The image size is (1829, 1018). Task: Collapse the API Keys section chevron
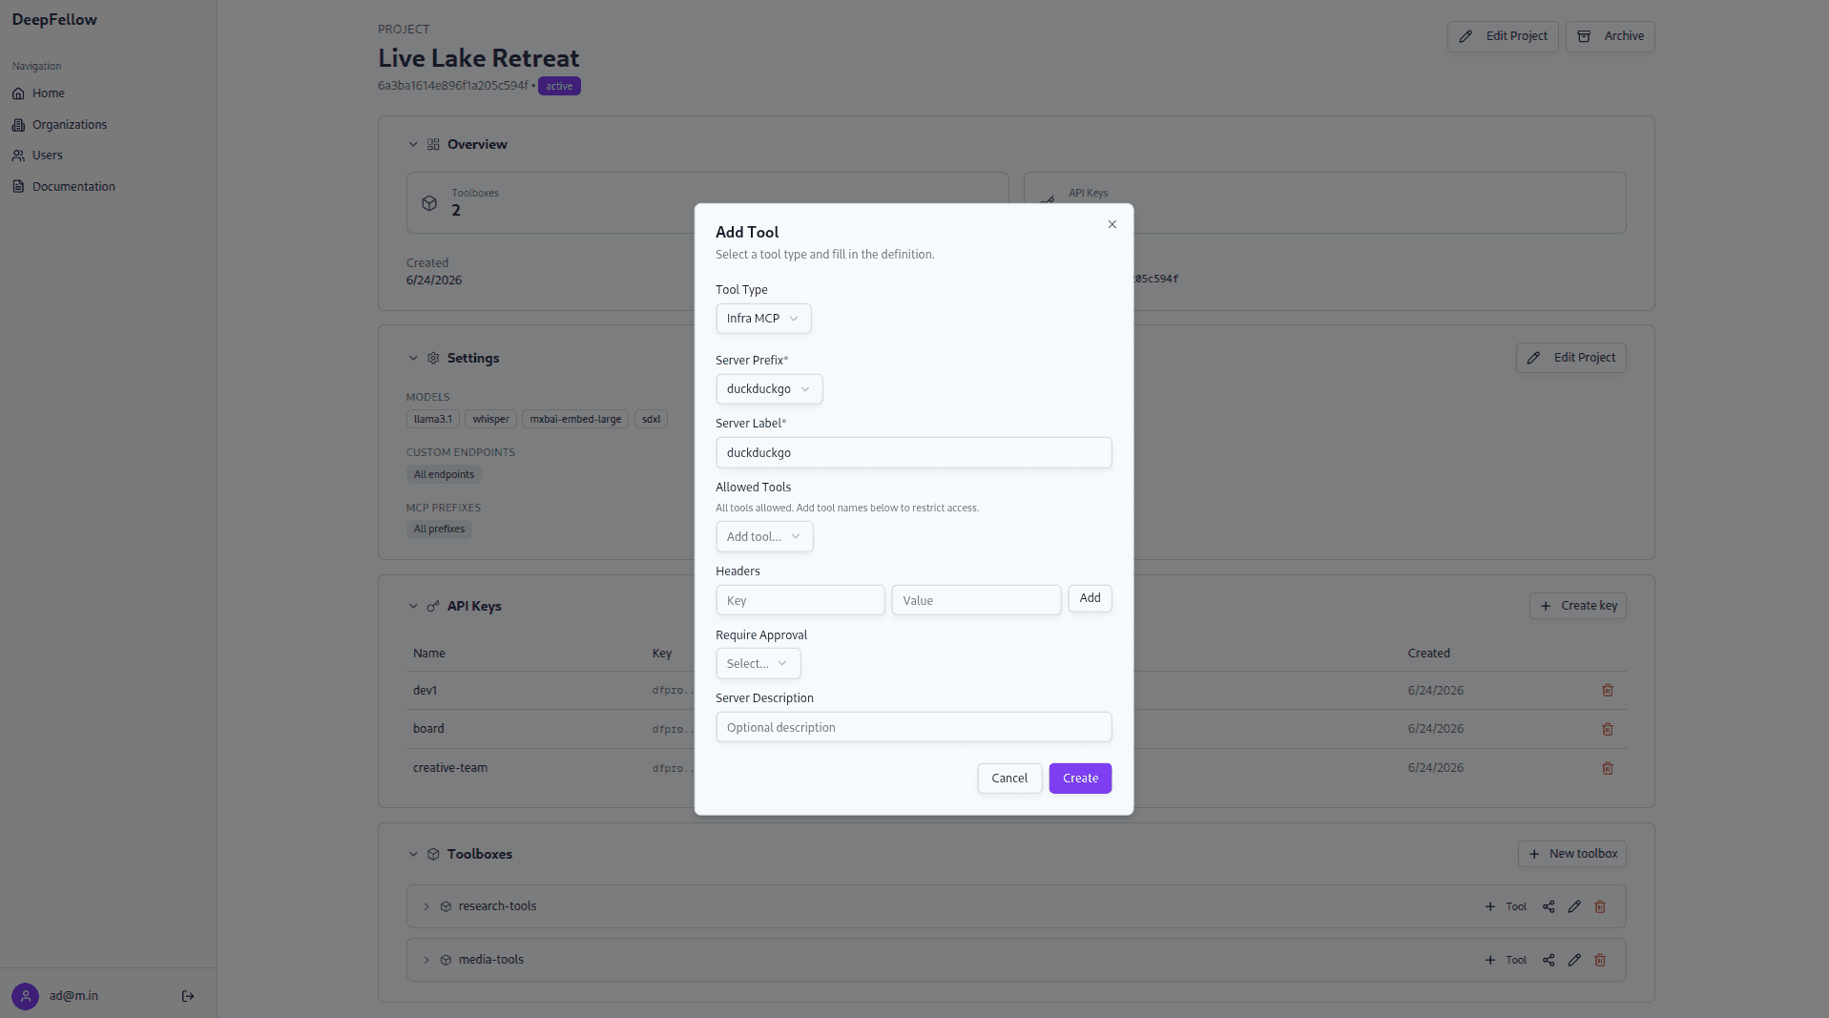point(413,607)
